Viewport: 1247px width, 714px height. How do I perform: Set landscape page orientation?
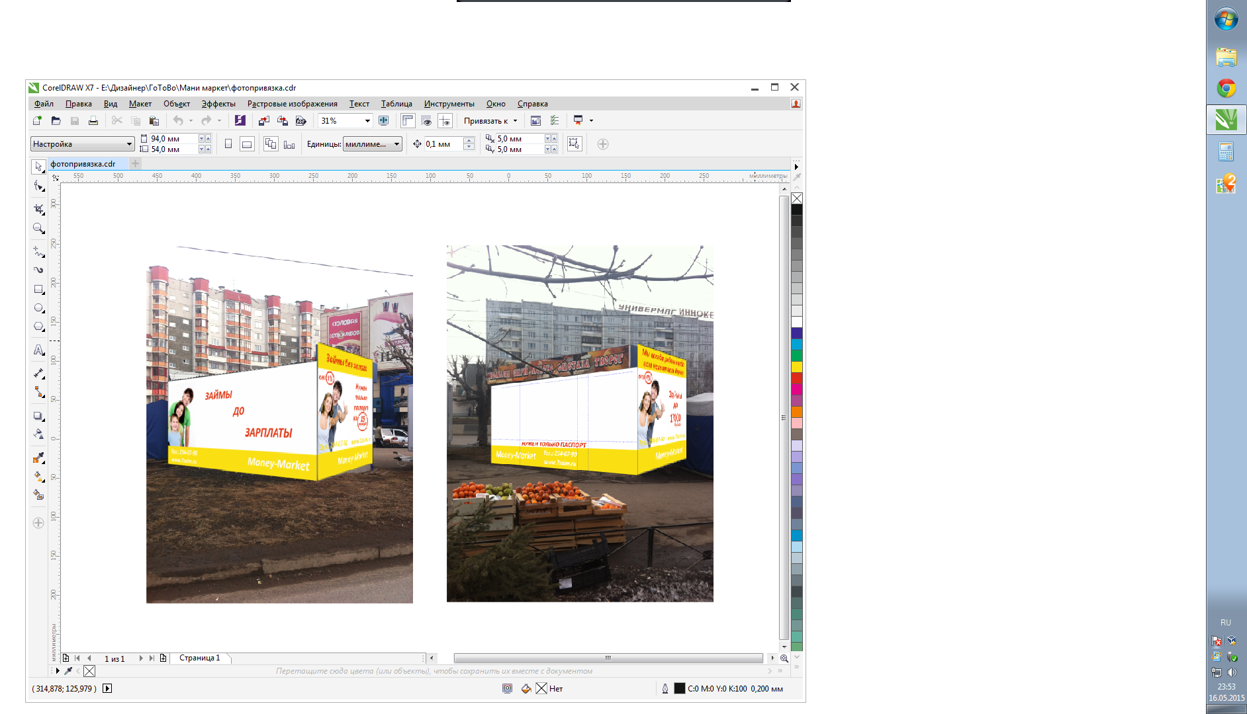(x=247, y=144)
